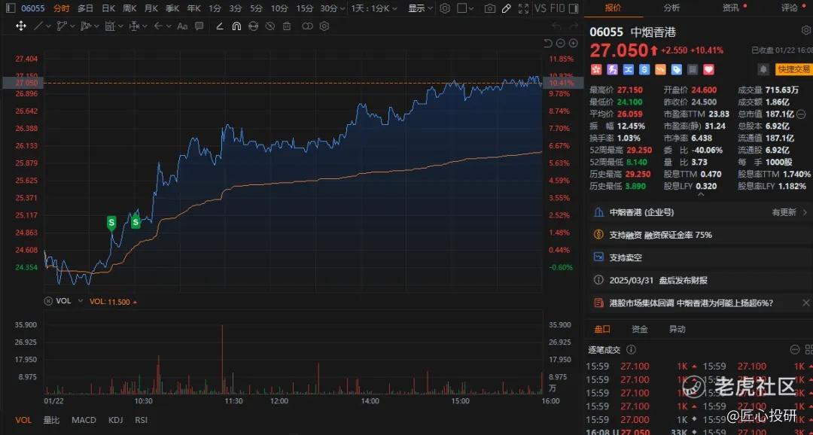Open layout square dropdown
813x435 pixels.
465,8
